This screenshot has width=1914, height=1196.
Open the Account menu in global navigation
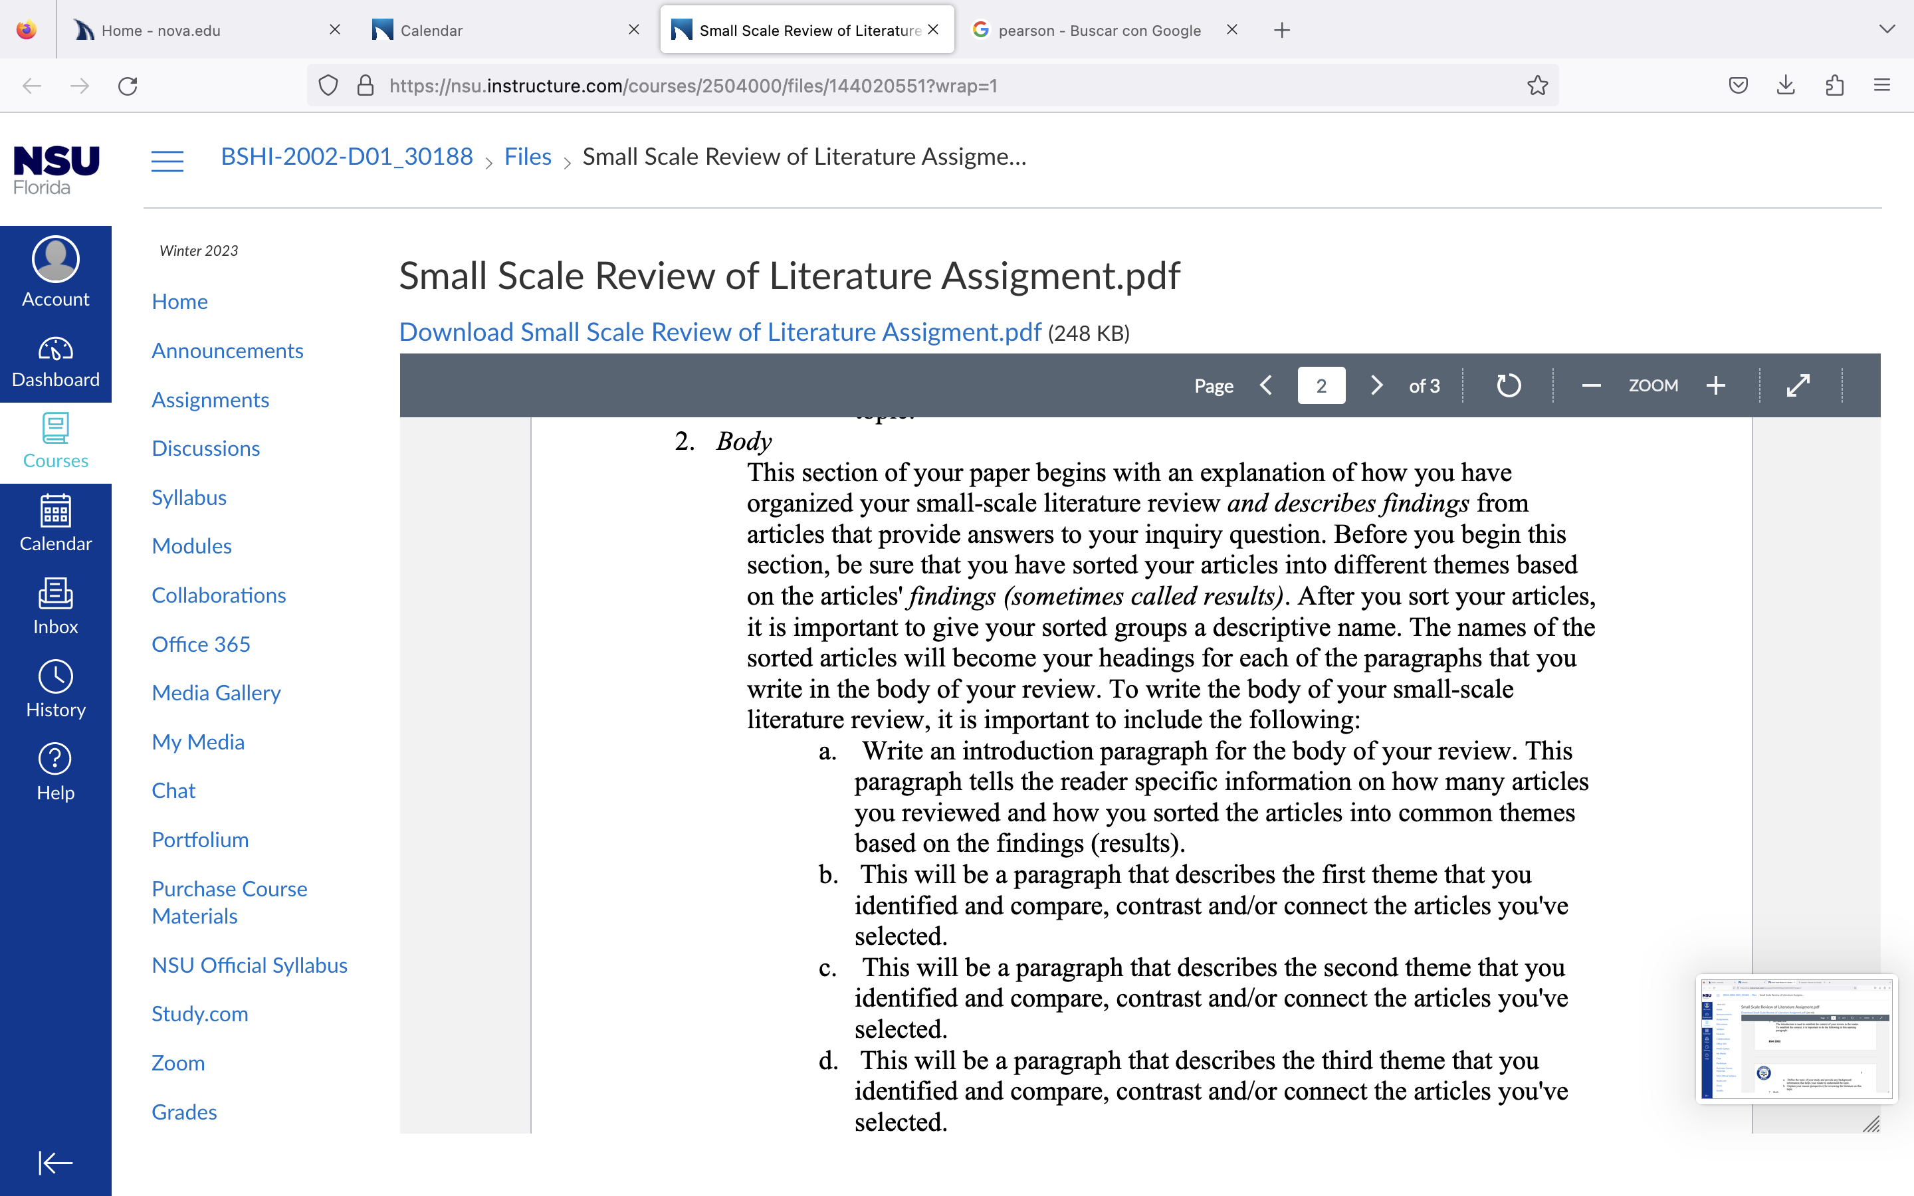[55, 272]
